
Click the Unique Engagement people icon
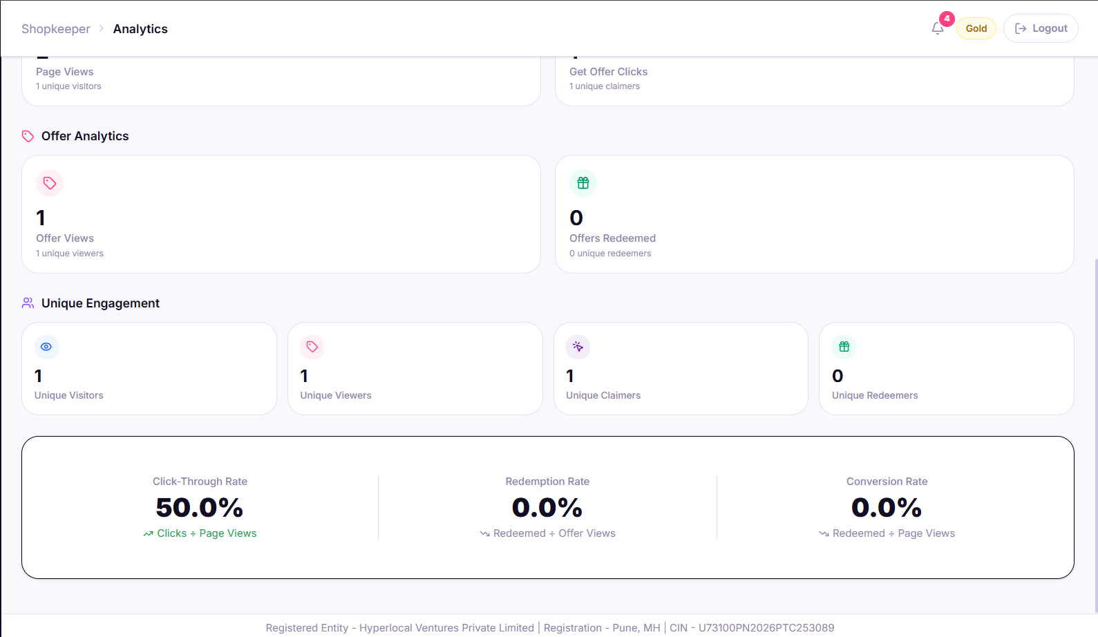click(28, 303)
